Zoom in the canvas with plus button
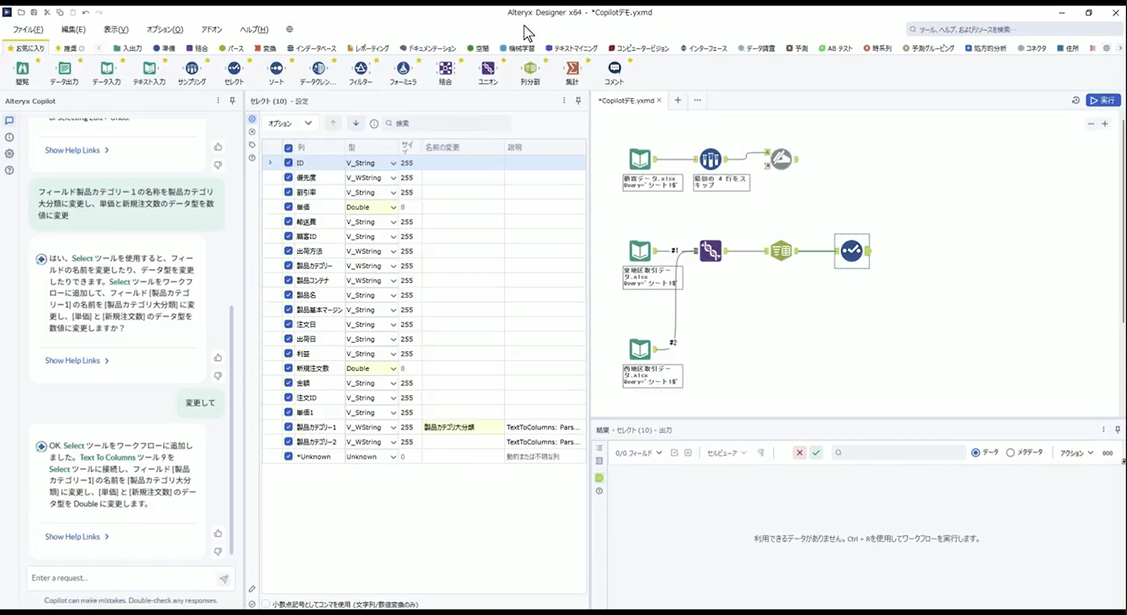Viewport: 1127px width, 615px height. click(1105, 124)
